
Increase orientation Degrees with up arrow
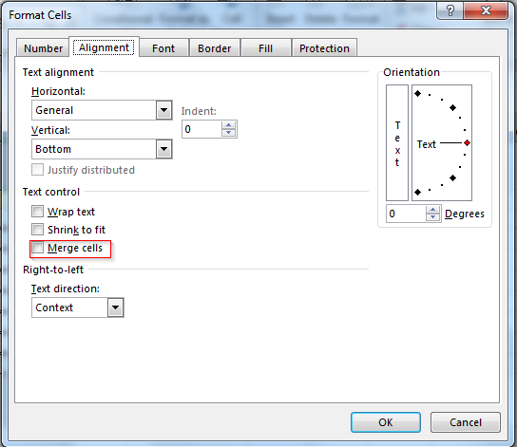pos(432,210)
